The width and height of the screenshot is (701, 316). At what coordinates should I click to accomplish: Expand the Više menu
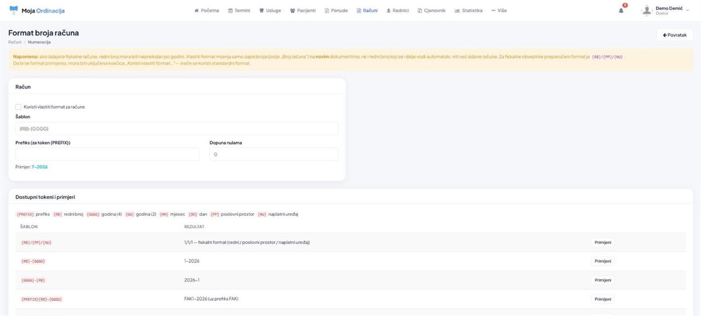(499, 10)
